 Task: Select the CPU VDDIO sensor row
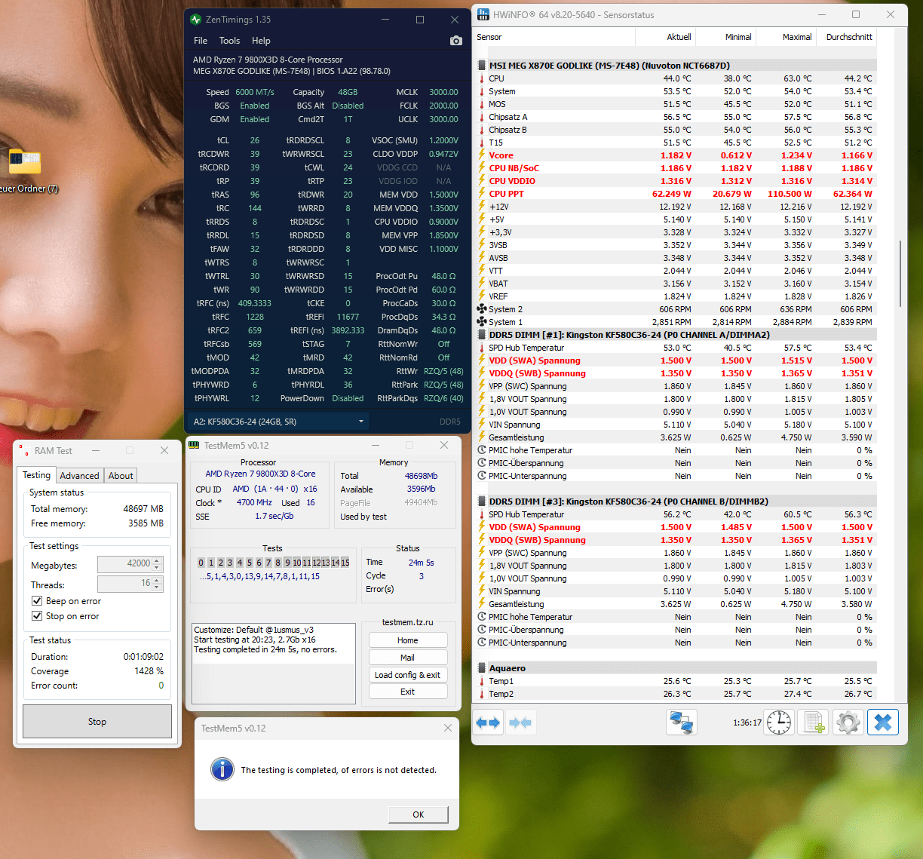point(676,181)
